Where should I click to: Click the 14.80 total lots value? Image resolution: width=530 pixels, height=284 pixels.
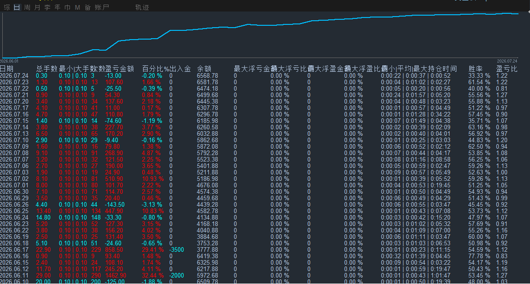pos(43,217)
